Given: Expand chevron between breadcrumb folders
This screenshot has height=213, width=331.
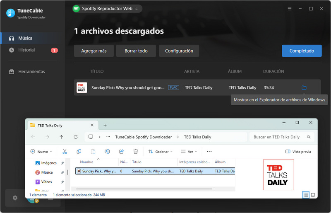Looking at the screenshot, I should [x=178, y=137].
